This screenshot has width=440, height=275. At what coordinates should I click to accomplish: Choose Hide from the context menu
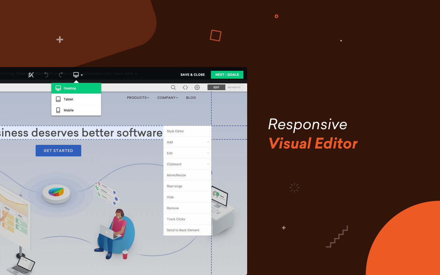point(187,197)
